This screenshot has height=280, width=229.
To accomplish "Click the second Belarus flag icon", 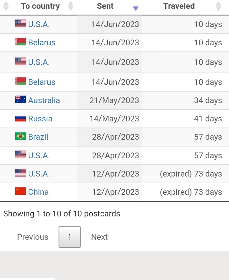I will tap(21, 81).
